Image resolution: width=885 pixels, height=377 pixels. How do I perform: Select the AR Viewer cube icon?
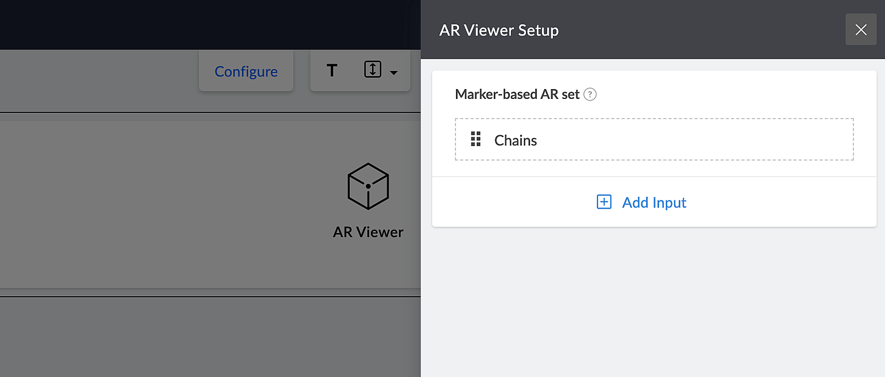point(368,186)
